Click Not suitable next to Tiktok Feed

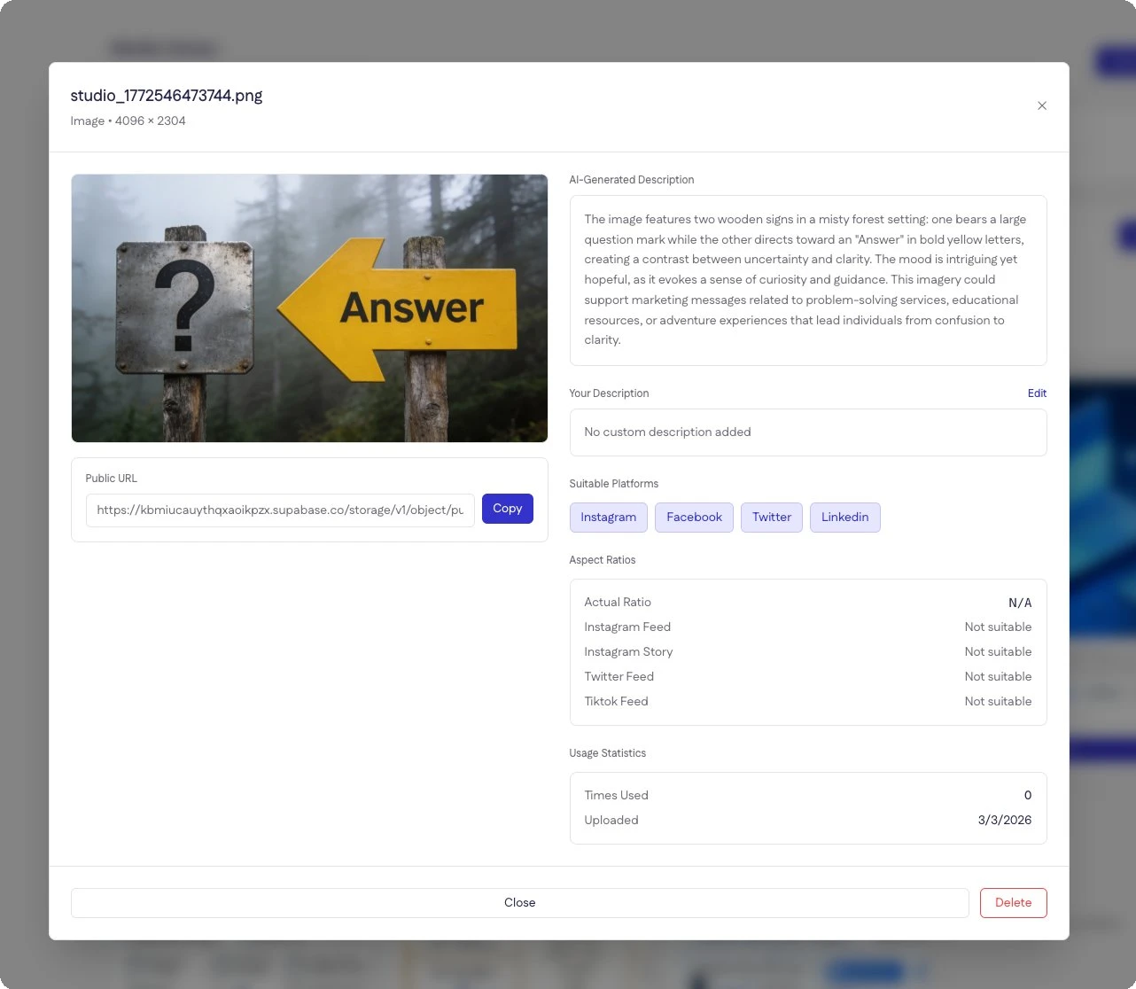click(998, 701)
